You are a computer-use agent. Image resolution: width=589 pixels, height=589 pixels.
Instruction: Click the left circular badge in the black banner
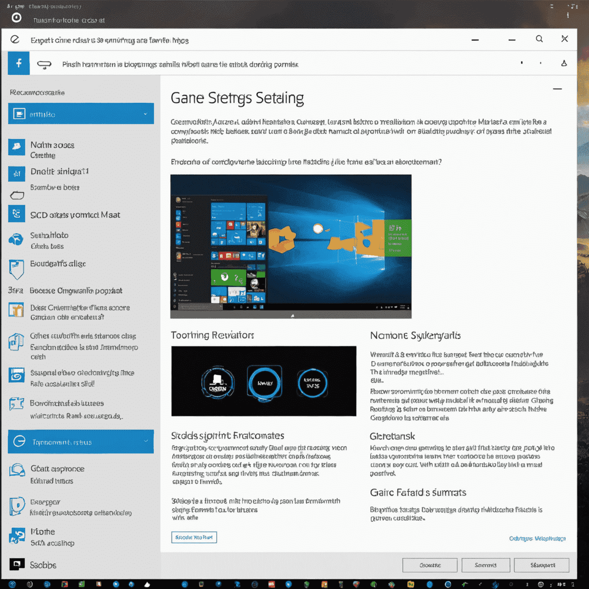click(217, 383)
